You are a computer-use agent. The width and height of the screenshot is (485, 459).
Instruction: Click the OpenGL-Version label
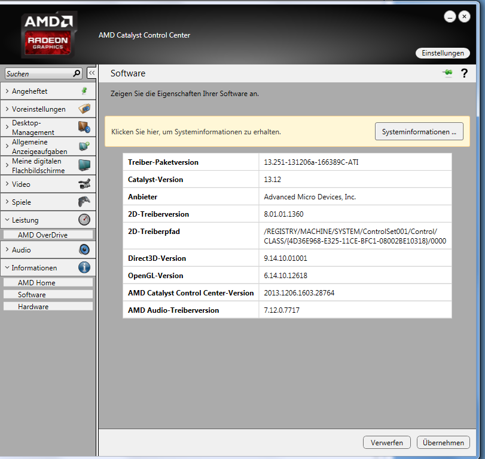coord(155,275)
